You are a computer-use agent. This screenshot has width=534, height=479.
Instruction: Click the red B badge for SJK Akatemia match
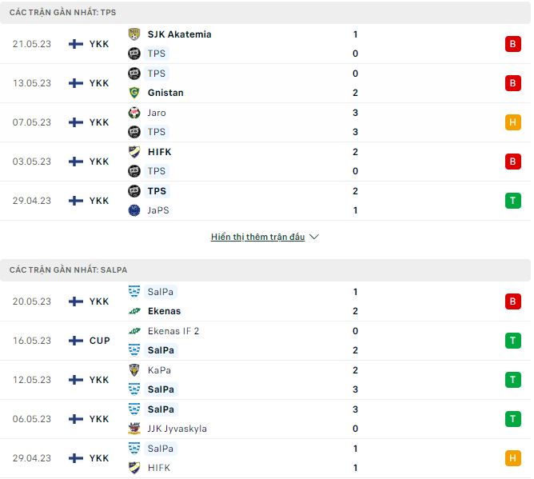(x=512, y=44)
